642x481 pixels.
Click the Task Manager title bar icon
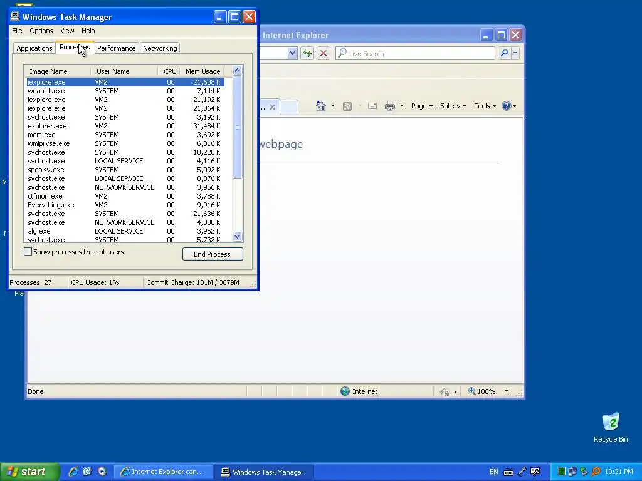tap(15, 17)
